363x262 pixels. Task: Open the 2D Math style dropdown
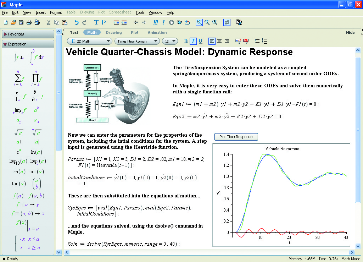(89, 41)
